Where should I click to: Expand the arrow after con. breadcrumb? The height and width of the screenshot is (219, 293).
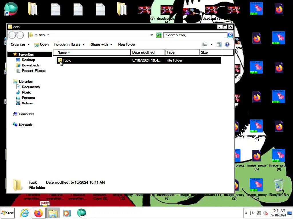[x=48, y=35]
